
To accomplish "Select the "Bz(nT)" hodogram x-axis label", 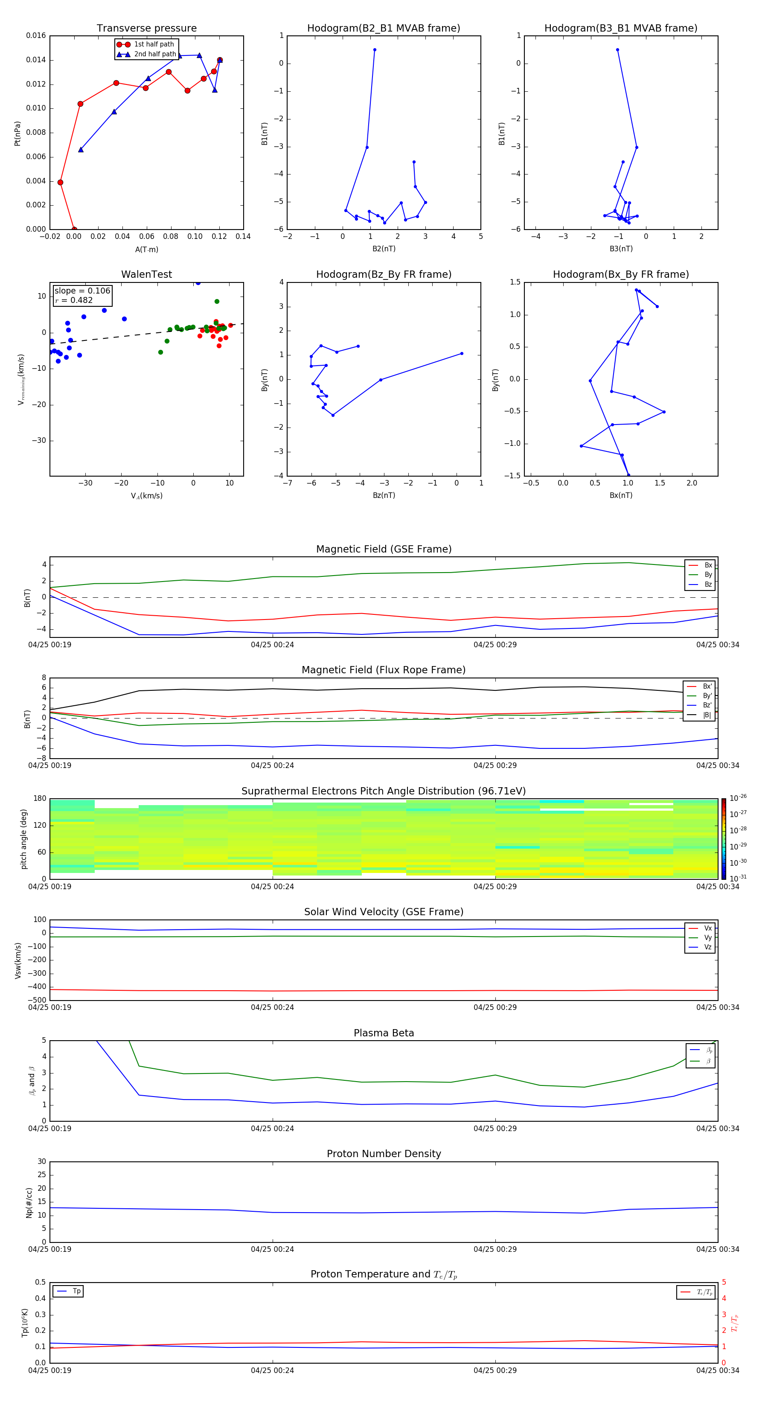I will coord(384,495).
